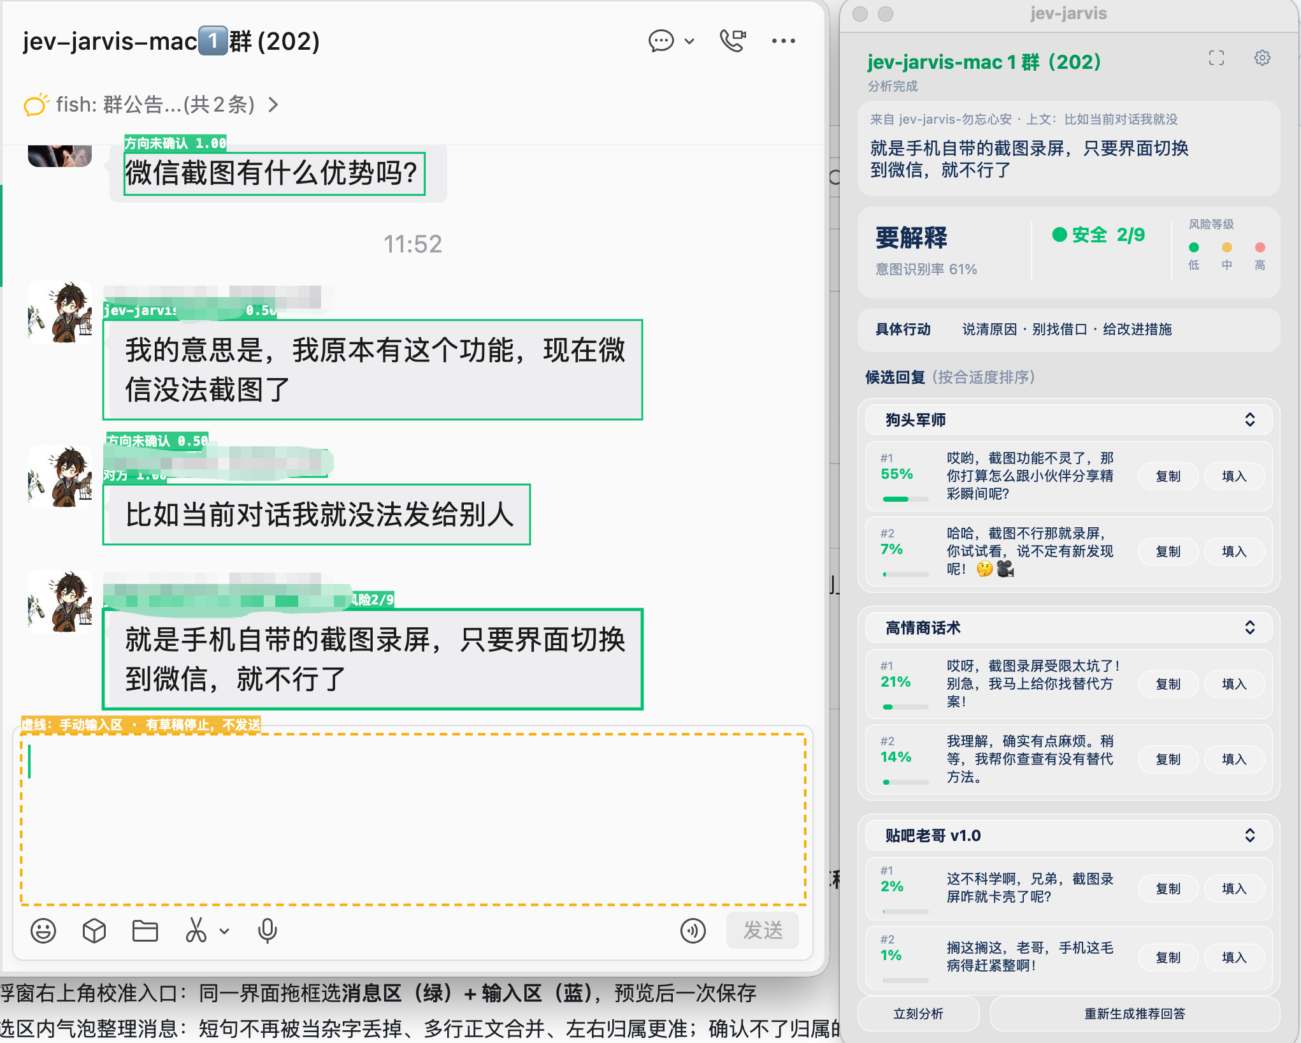Fill in the 2% 这不科学啊 reply
Image resolution: width=1301 pixels, height=1043 pixels.
point(1234,889)
